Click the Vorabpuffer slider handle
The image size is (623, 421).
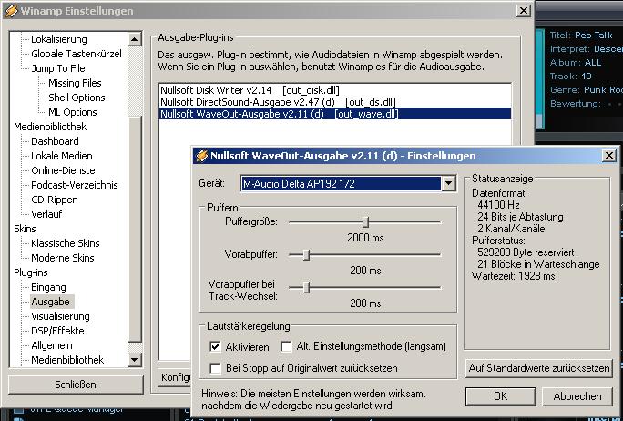point(306,254)
